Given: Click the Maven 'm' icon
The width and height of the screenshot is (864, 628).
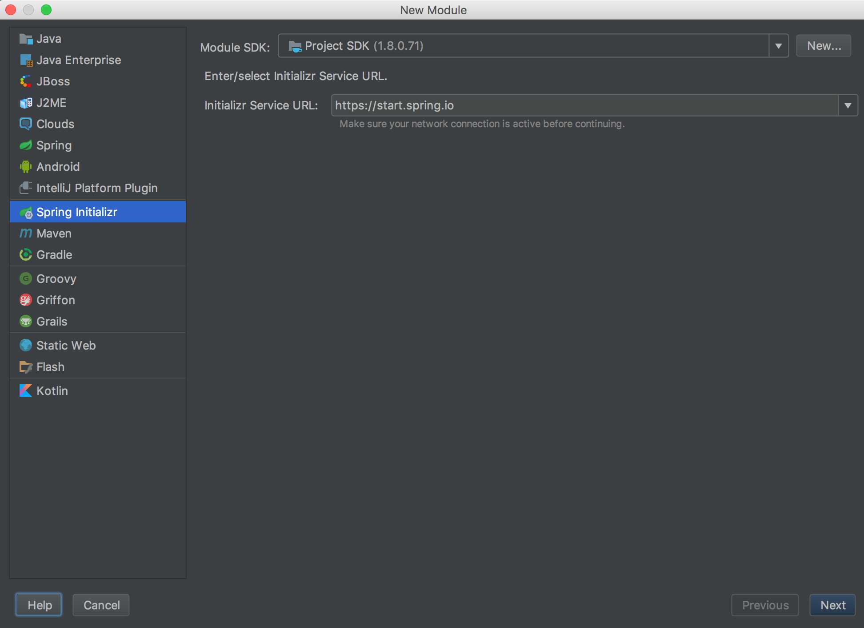Looking at the screenshot, I should pos(26,233).
